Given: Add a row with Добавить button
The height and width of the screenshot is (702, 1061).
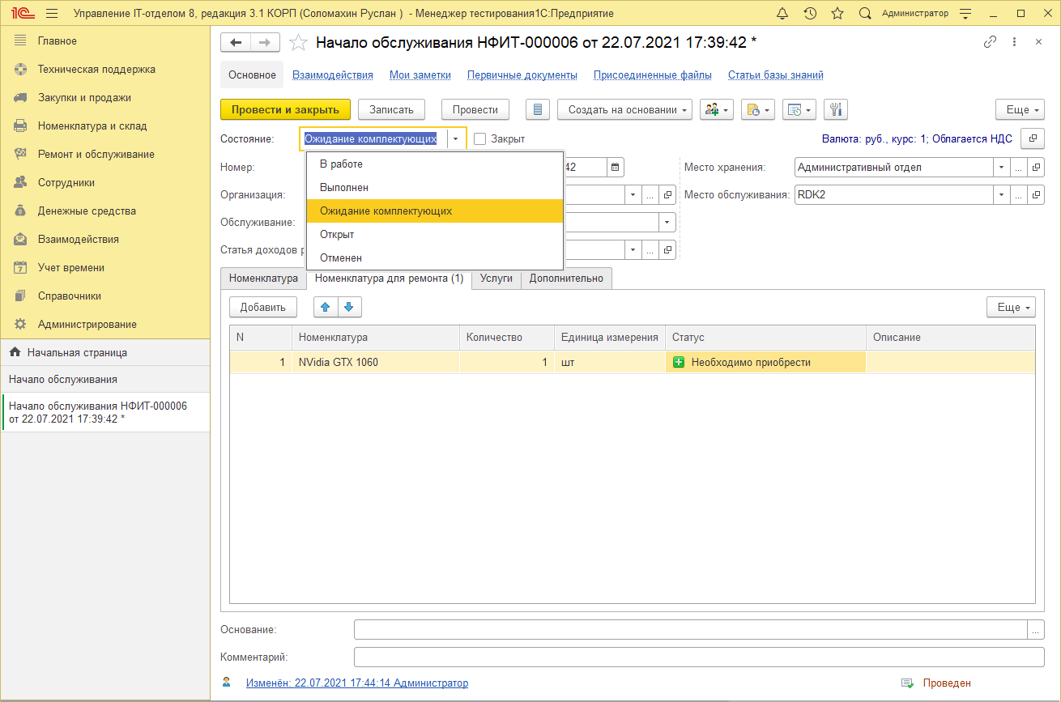Looking at the screenshot, I should pyautogui.click(x=263, y=307).
